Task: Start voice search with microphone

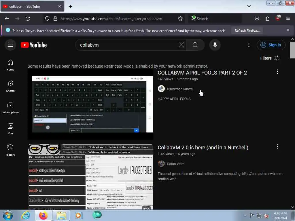Action: coord(215,45)
